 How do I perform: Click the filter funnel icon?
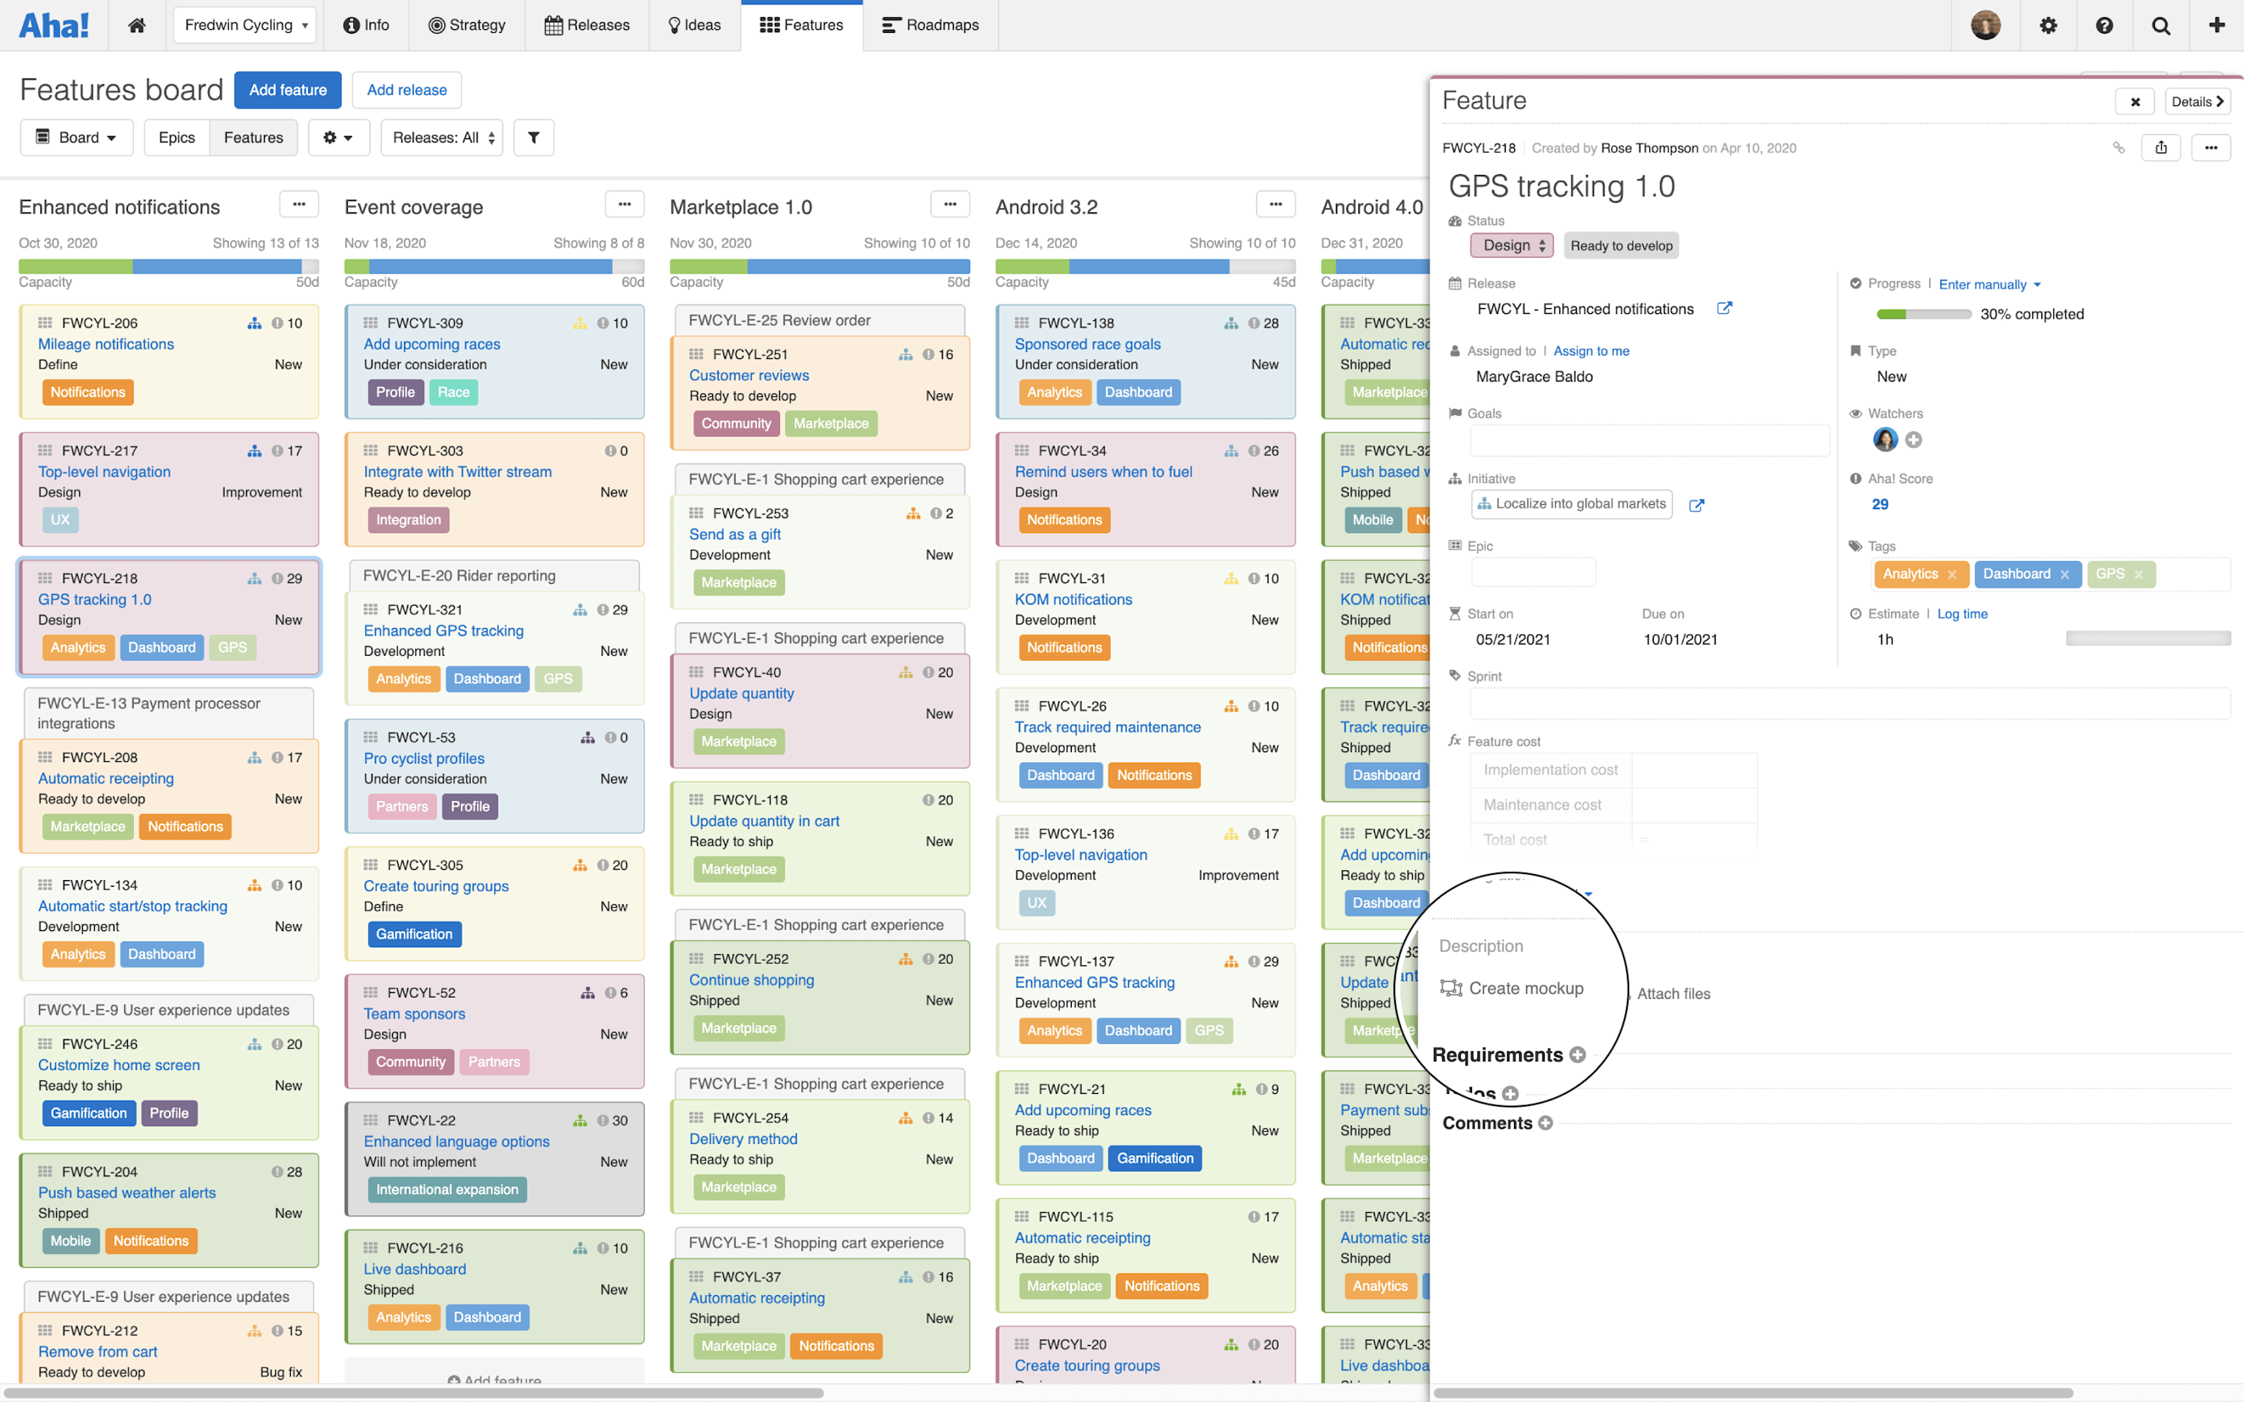533,138
